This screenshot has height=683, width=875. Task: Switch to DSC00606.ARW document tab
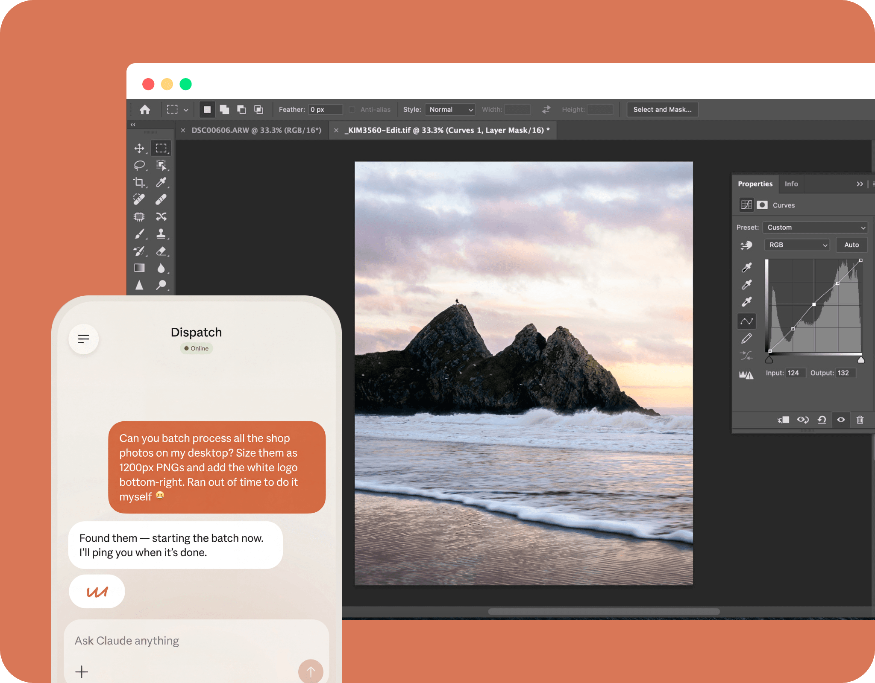(x=256, y=130)
